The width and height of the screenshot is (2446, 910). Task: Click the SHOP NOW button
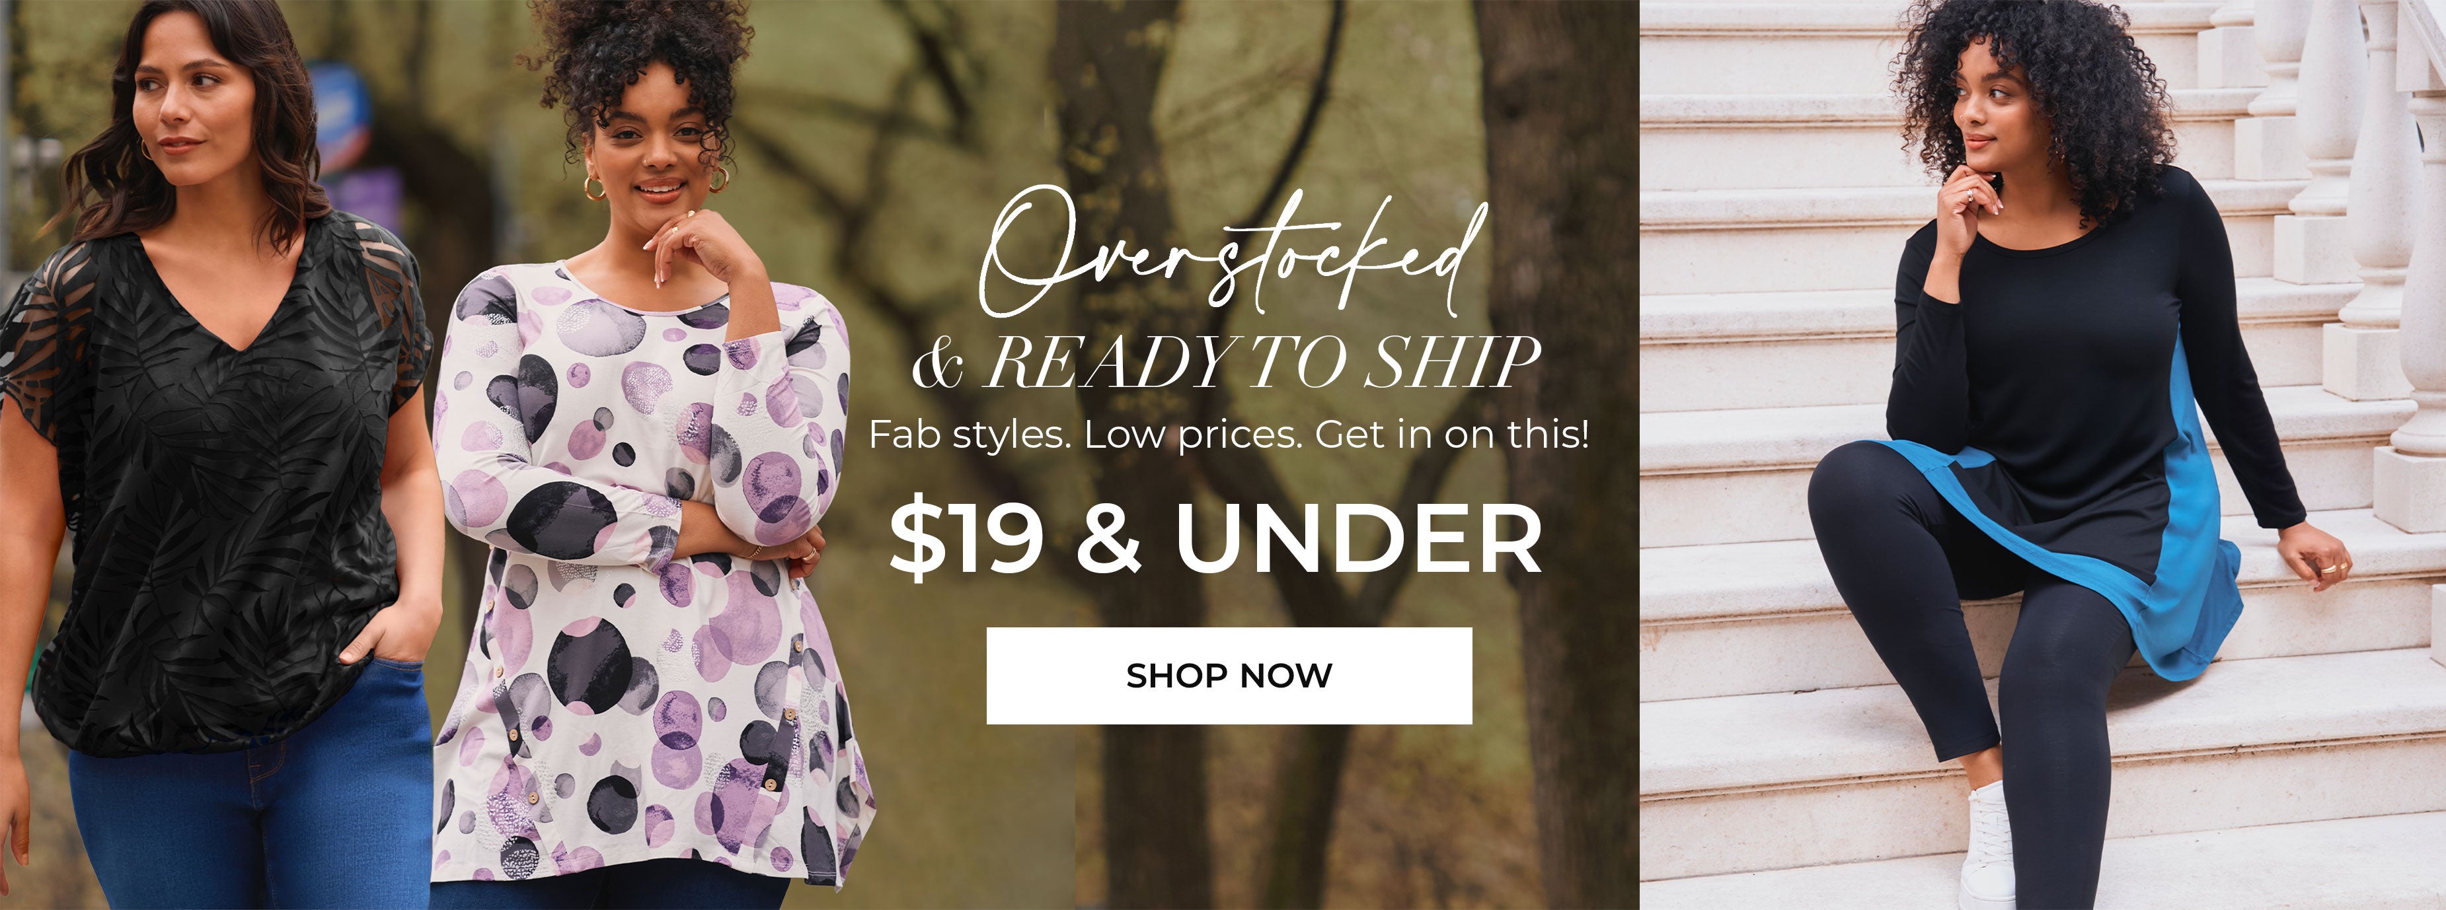(x=1229, y=676)
